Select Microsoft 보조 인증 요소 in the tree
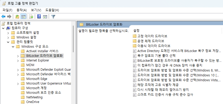Image resolution: width=223 pixels, height=104 pixels. tap(44, 92)
